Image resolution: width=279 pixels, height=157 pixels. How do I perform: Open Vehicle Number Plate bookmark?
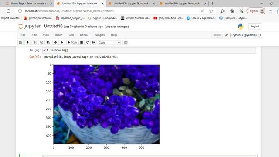136,18
